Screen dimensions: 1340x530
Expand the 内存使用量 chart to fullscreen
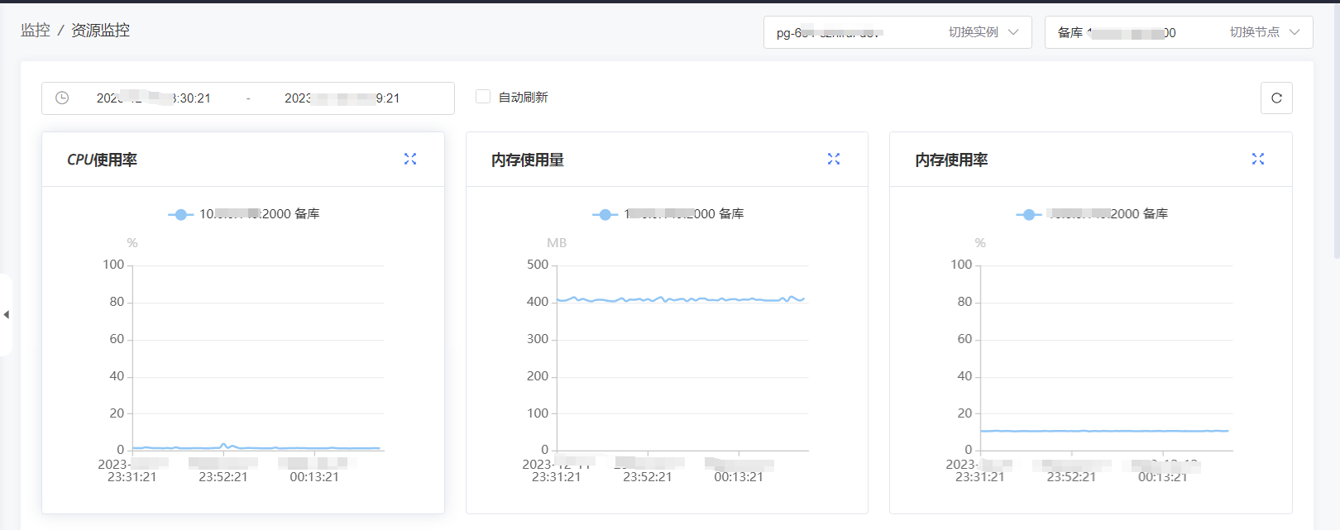(834, 159)
